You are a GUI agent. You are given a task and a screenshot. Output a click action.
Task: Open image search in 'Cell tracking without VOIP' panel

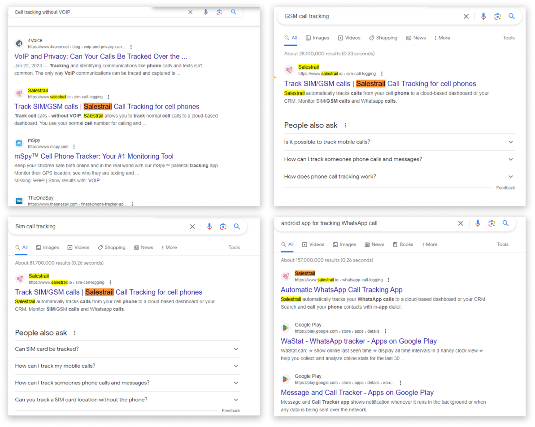(x=219, y=12)
